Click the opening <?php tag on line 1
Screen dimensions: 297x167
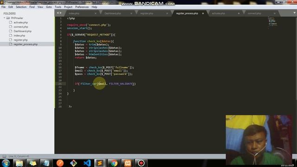71,19
